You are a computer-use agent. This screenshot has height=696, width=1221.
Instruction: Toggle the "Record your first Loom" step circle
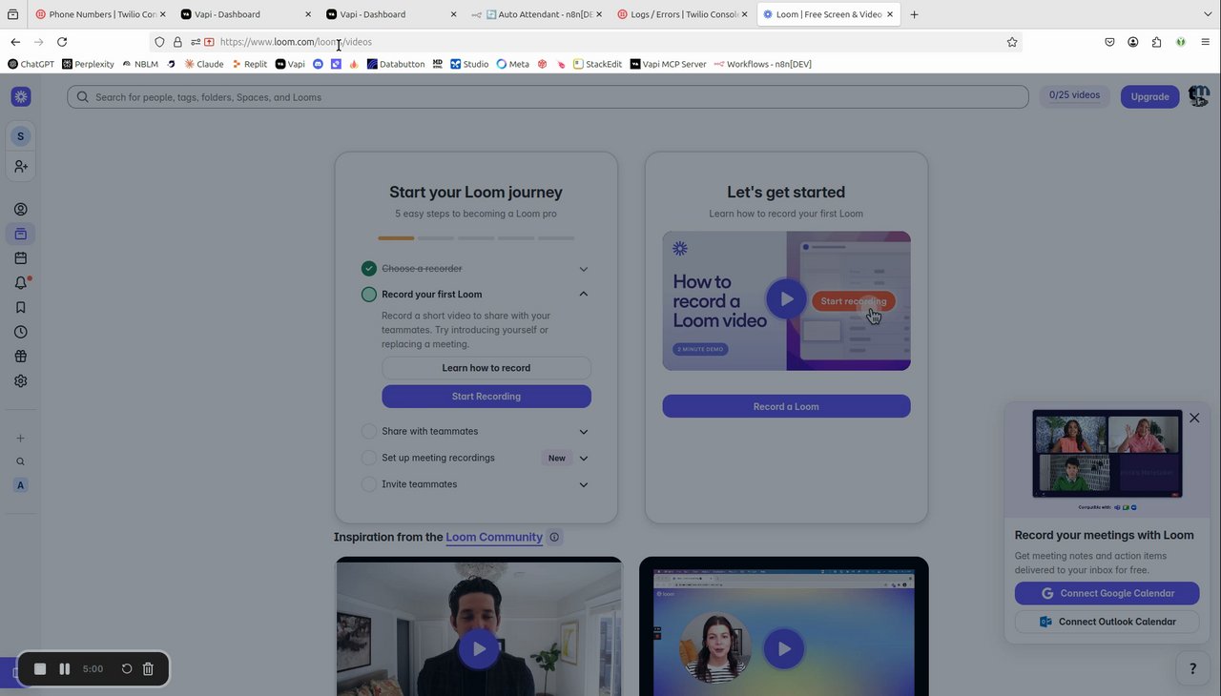[x=369, y=295]
